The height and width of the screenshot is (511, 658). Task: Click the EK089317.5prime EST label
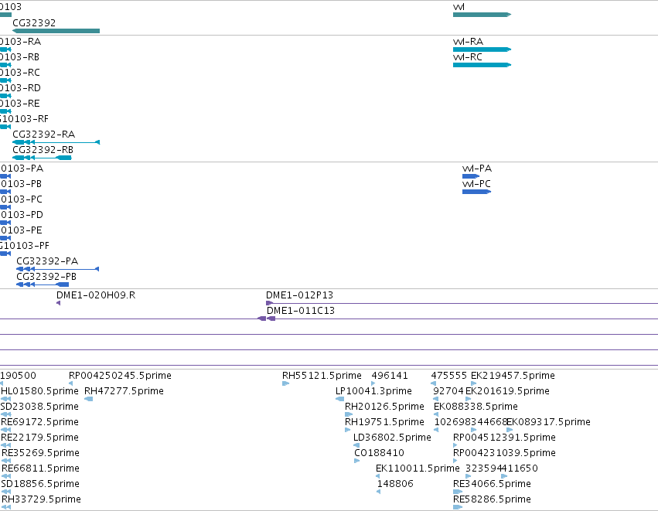pos(548,422)
